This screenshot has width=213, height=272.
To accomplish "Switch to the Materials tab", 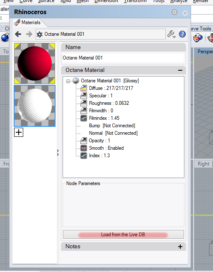I will pyautogui.click(x=28, y=22).
